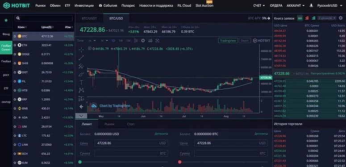Collapse chart panel with chevron-down button

click(x=81, y=116)
